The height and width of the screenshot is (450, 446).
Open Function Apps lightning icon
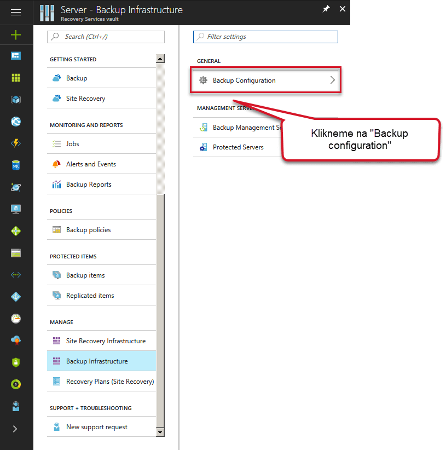pyautogui.click(x=16, y=143)
